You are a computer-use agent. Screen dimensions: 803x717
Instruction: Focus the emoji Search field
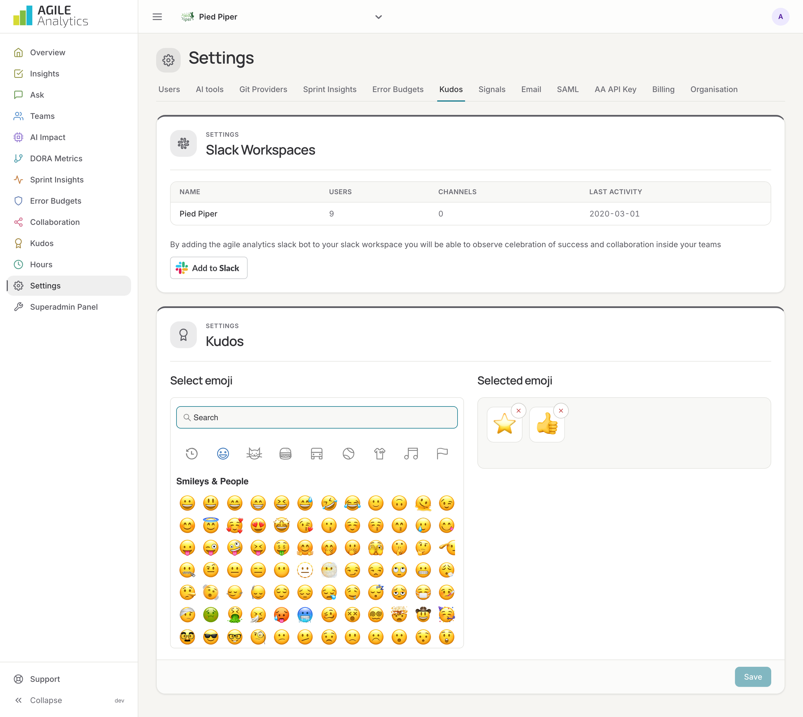click(x=317, y=417)
